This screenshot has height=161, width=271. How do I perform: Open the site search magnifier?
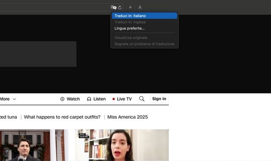click(142, 99)
